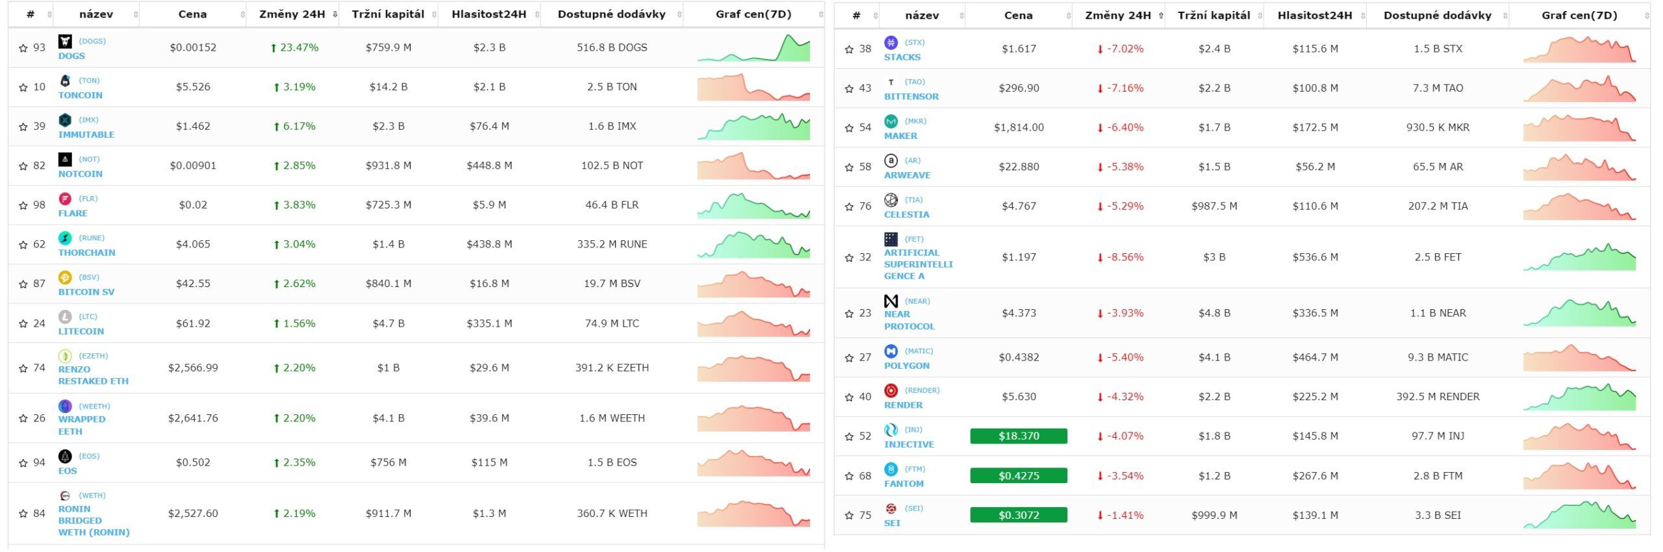The height and width of the screenshot is (552, 1663).
Task: Click the Render logo icon
Action: (891, 391)
